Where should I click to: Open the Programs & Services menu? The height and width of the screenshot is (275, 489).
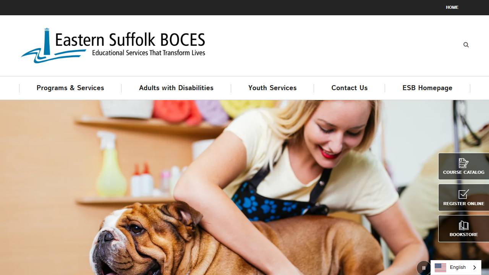[x=70, y=88]
